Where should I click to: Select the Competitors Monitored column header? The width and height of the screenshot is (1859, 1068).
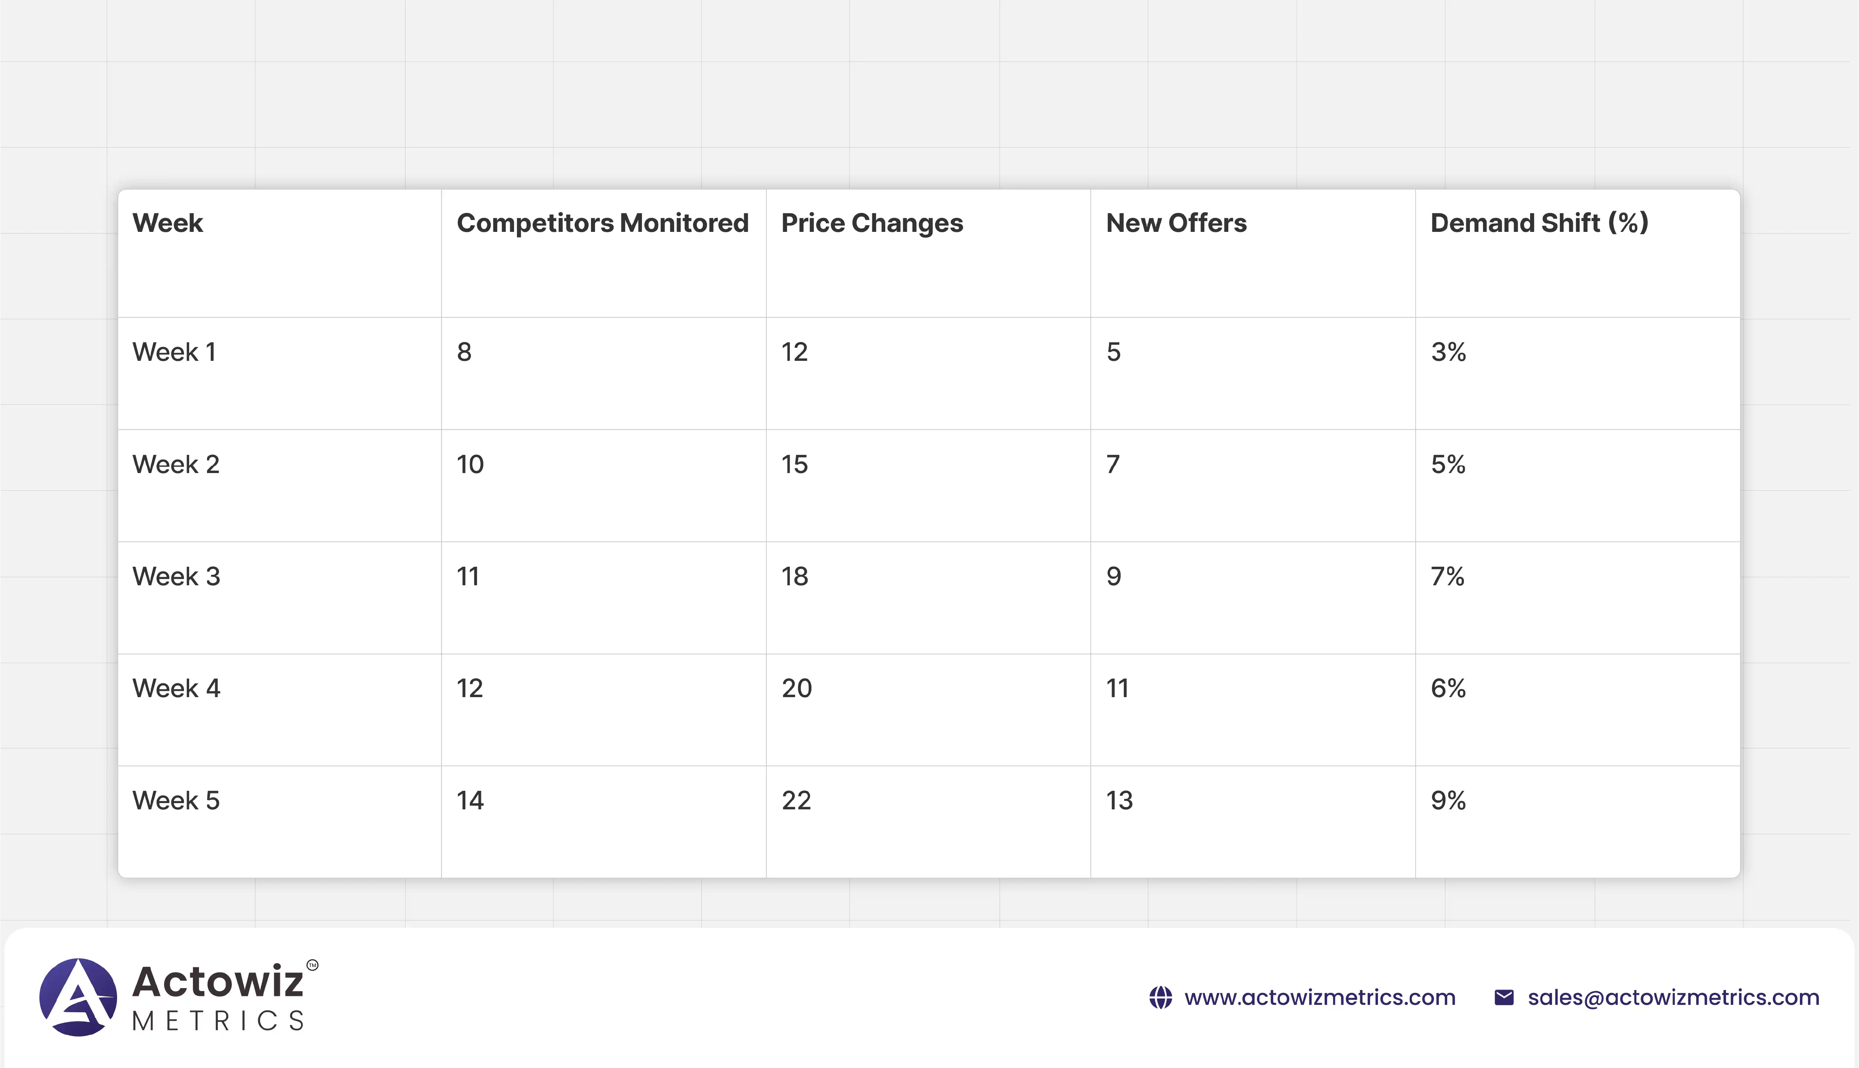(x=602, y=223)
